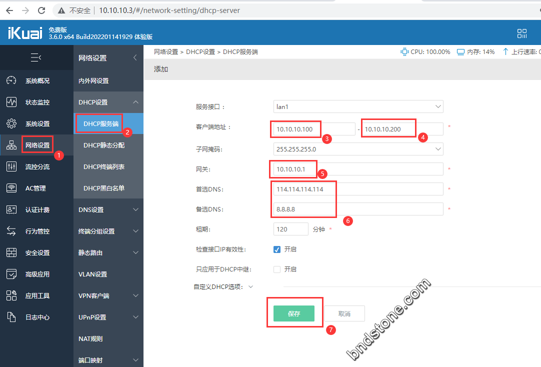The height and width of the screenshot is (367, 541).
Task: Click the not-secure warning icon in address bar
Action: (61, 10)
